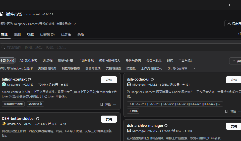Filter by 浏览器与网页 category
Screen dimensions: 241x141
pos(47,68)
